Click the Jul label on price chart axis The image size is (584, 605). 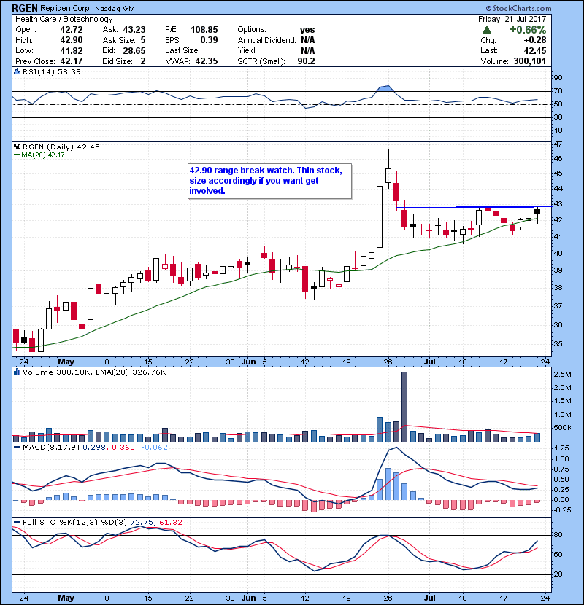coord(429,362)
